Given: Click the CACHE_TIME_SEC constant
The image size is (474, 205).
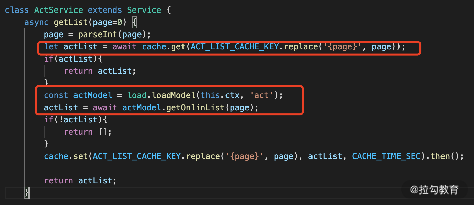Looking at the screenshot, I should (x=386, y=156).
